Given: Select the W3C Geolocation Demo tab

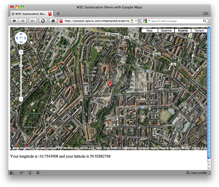Looking at the screenshot, I should (x=30, y=14).
